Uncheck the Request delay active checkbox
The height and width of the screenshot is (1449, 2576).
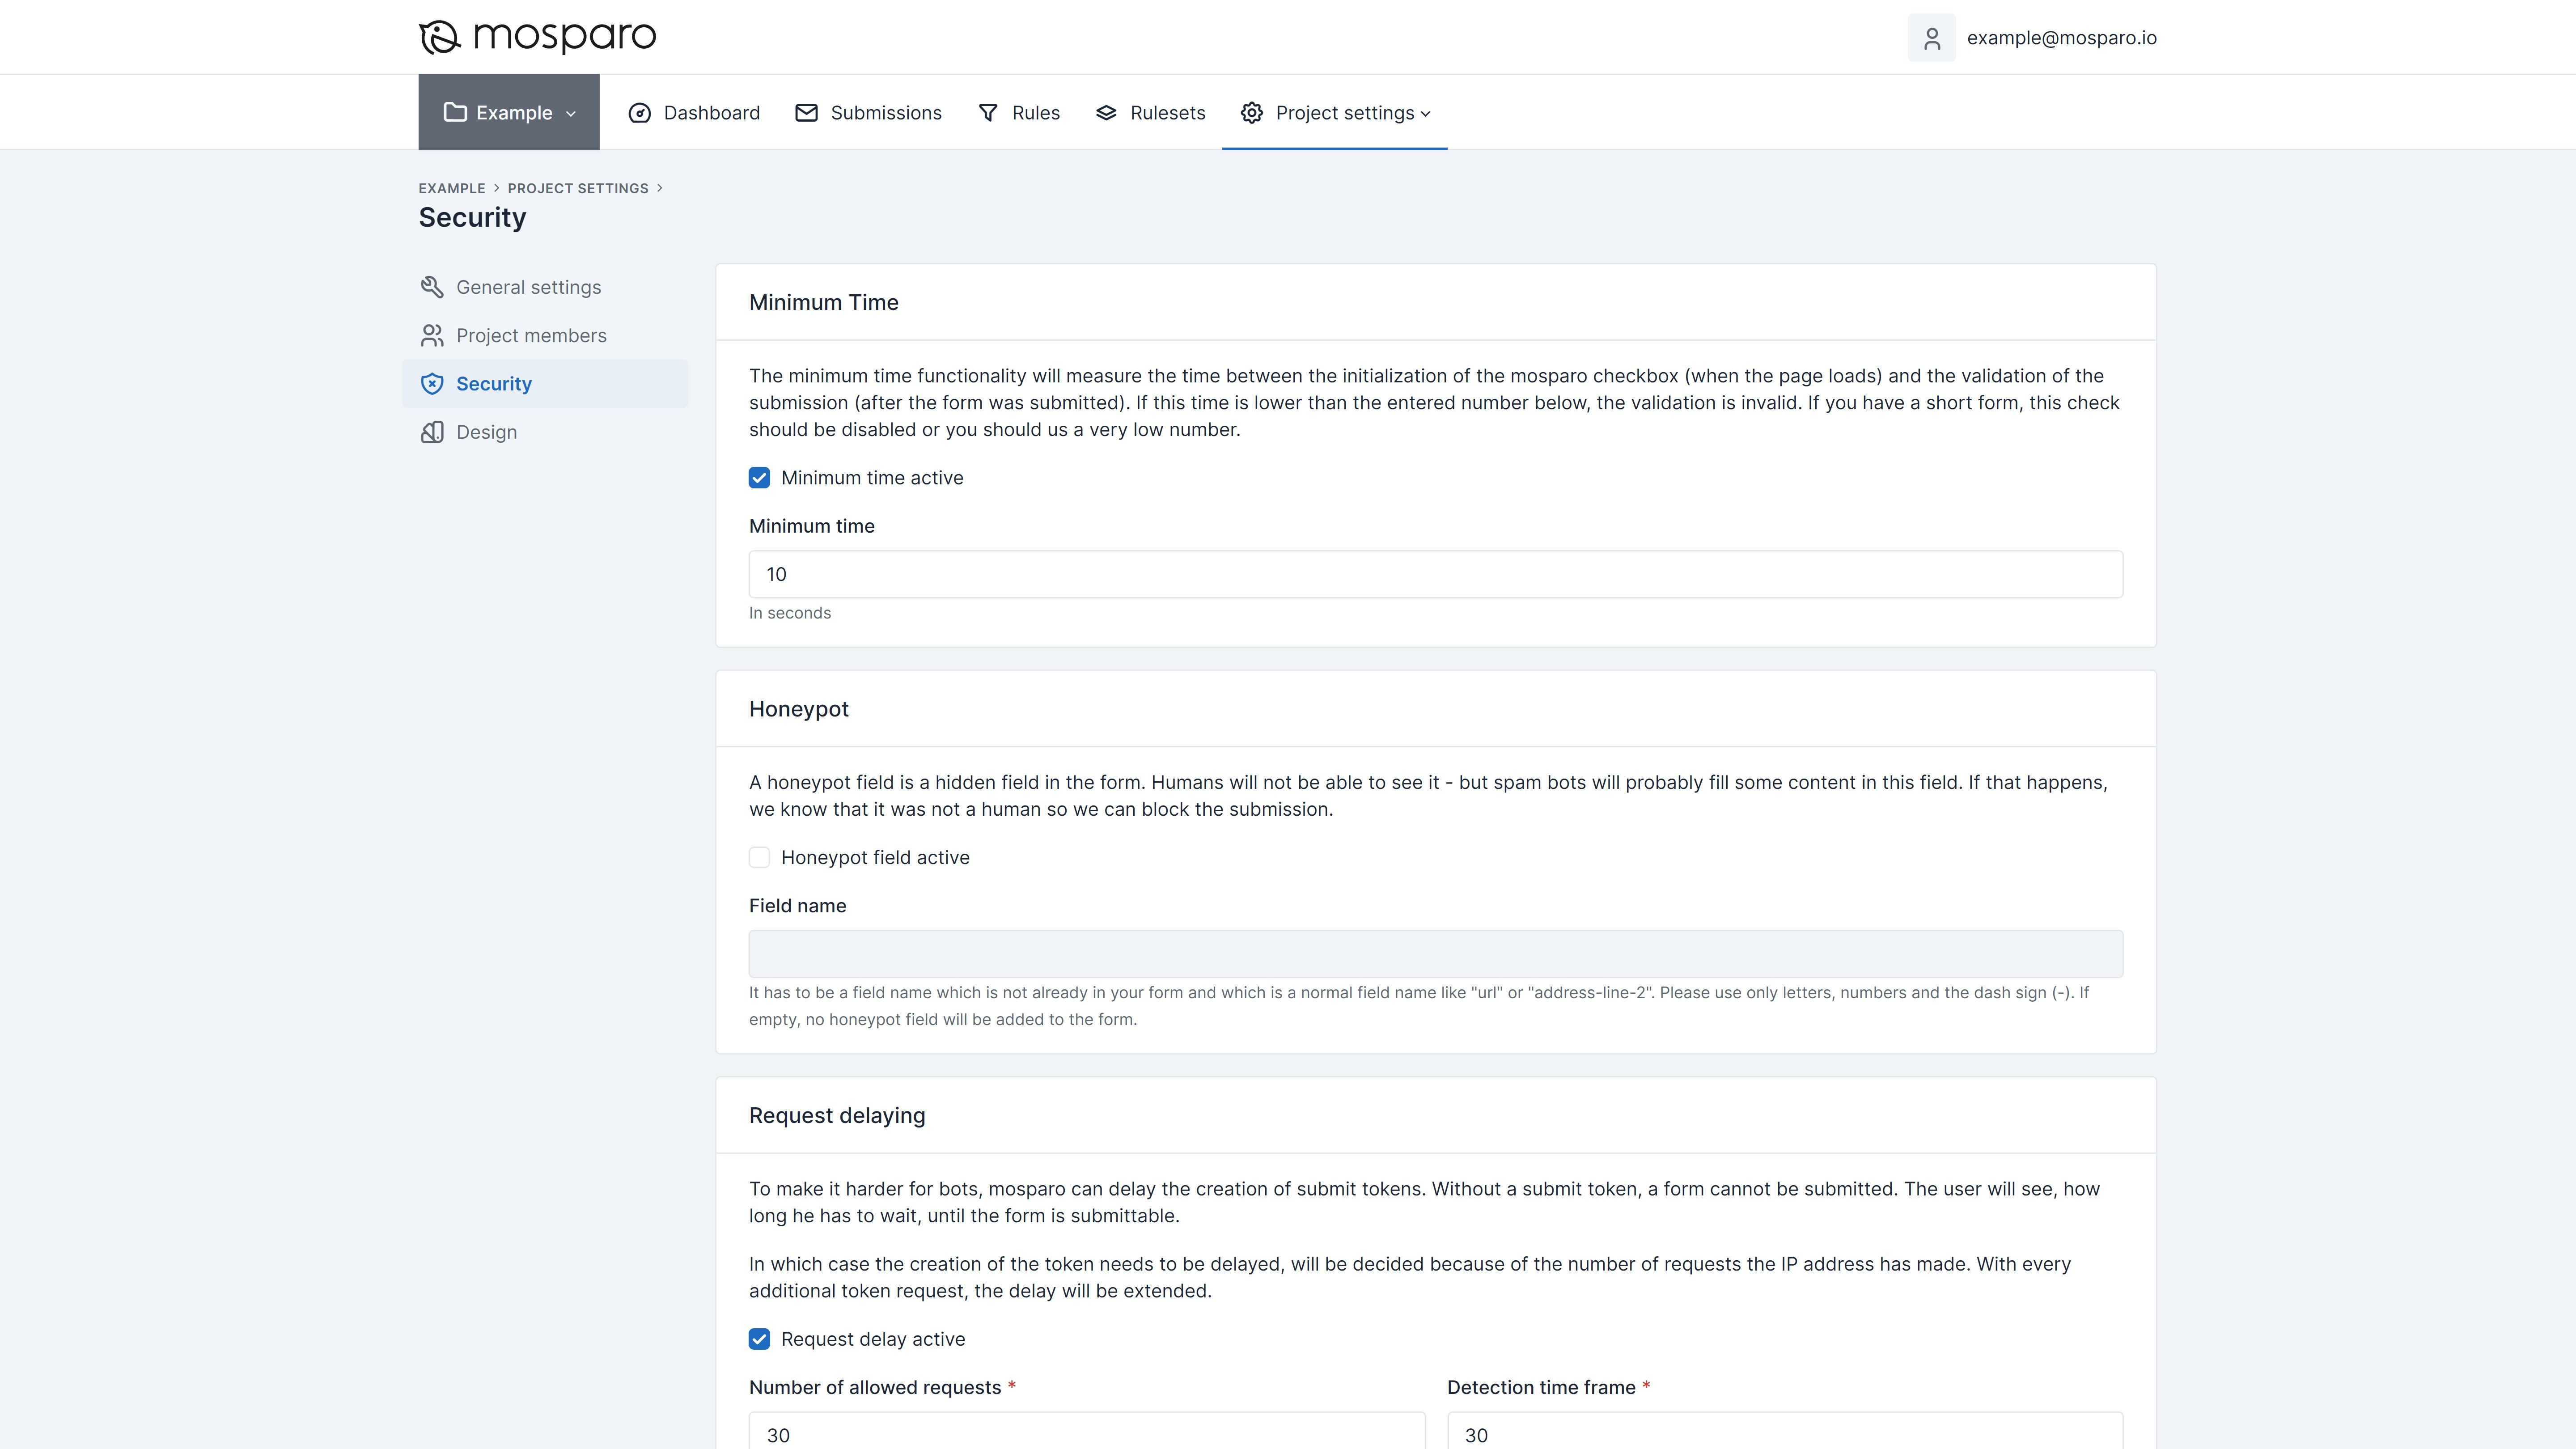click(759, 1339)
